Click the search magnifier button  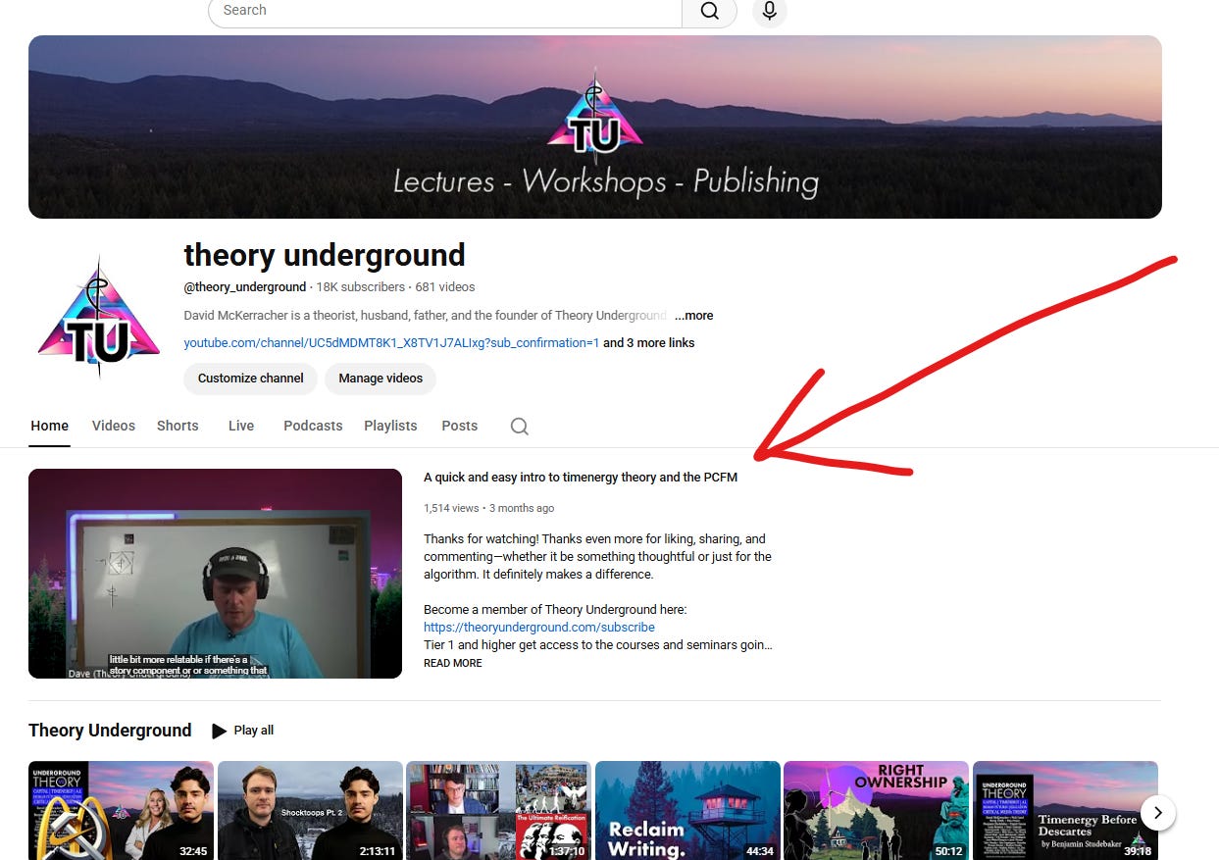(709, 11)
